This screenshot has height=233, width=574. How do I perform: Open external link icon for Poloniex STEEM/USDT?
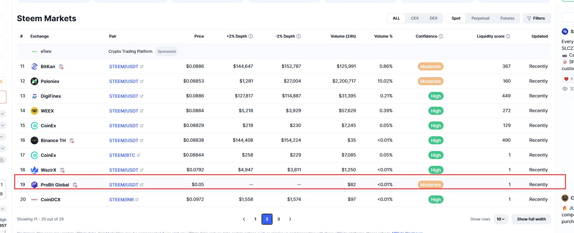[142, 81]
